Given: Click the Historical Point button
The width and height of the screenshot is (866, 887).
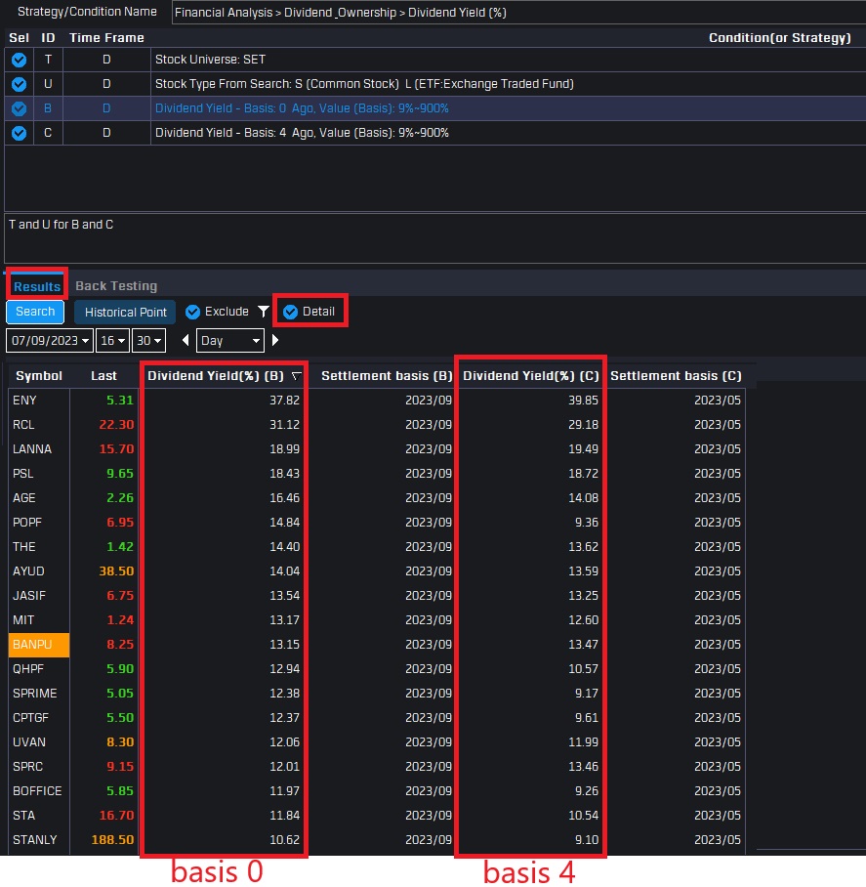Looking at the screenshot, I should 125,312.
